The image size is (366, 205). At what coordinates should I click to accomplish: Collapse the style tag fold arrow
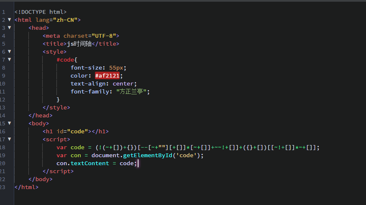pos(10,52)
